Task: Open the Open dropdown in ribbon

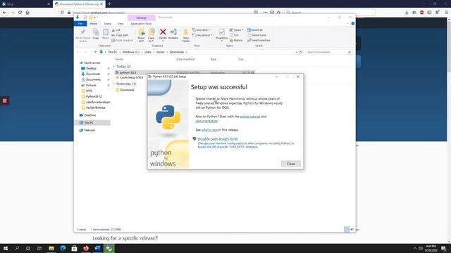Action: tap(236, 30)
